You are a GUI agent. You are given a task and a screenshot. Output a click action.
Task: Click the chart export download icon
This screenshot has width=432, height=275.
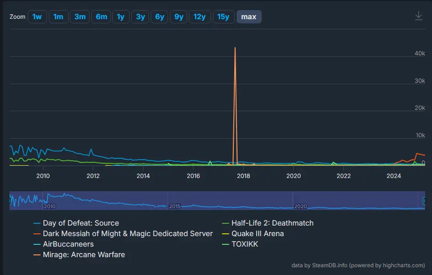point(418,15)
